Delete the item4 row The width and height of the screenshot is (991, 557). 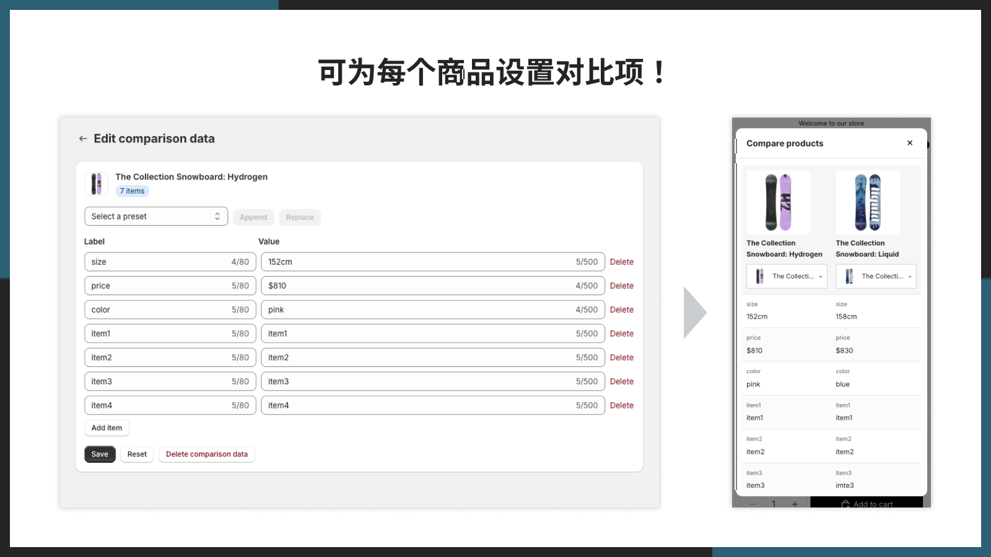pos(621,405)
